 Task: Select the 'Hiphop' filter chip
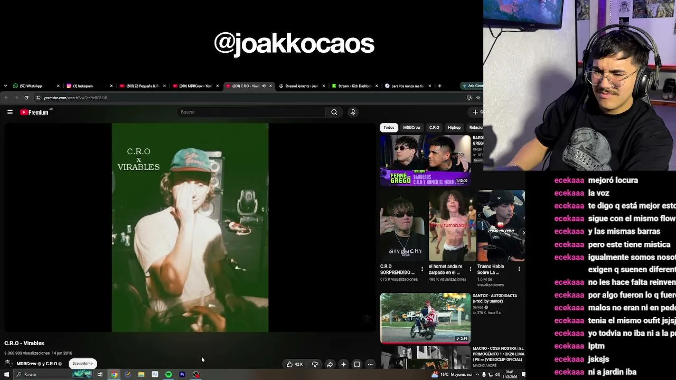coord(454,127)
